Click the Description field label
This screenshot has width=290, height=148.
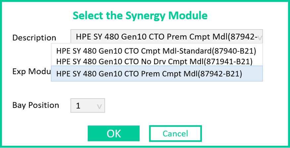34,38
